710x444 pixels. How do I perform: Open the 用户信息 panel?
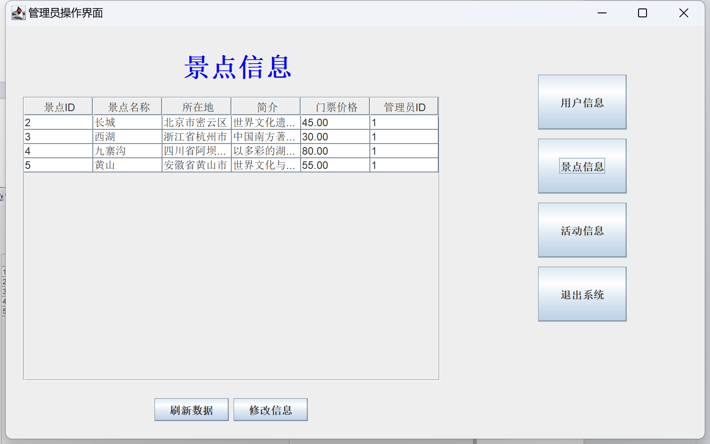(x=582, y=102)
